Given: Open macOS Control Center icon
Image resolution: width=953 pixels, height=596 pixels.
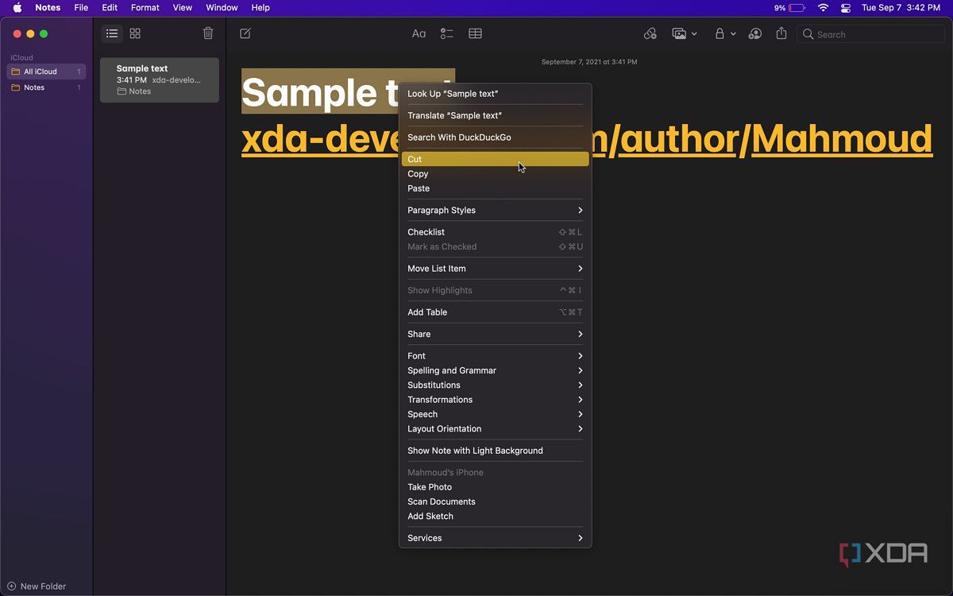Looking at the screenshot, I should pos(845,8).
